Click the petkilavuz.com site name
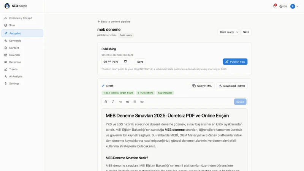Image resolution: width=304 pixels, height=171 pixels. pos(106,35)
